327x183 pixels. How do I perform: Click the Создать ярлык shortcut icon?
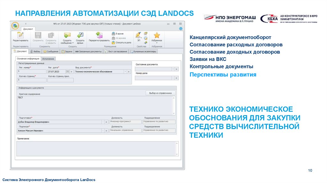pyautogui.click(x=80, y=35)
